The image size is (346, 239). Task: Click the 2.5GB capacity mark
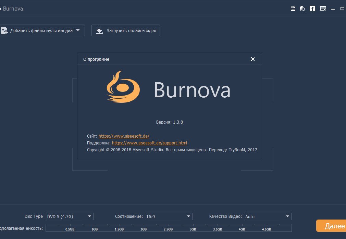(x=168, y=229)
